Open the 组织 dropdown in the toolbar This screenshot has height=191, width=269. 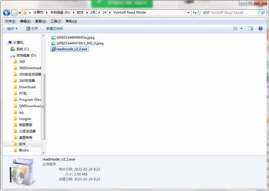tap(12, 29)
